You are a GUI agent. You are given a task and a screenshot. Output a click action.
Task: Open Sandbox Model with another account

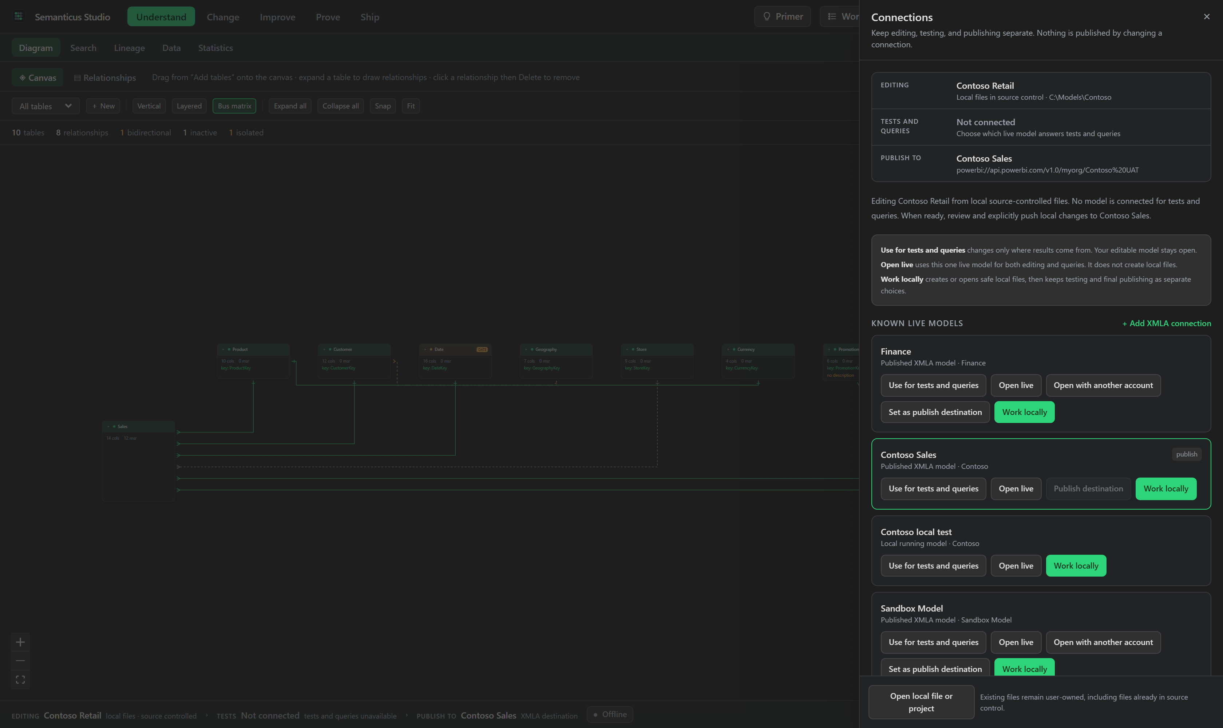(x=1103, y=642)
